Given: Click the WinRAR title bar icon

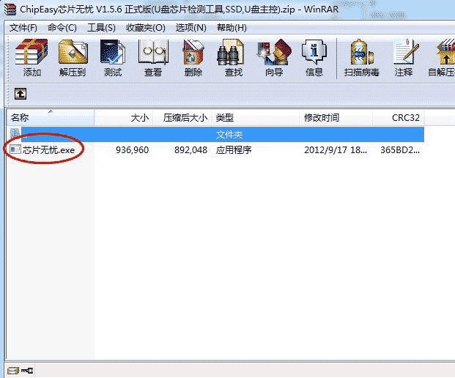Looking at the screenshot, I should 10,9.
